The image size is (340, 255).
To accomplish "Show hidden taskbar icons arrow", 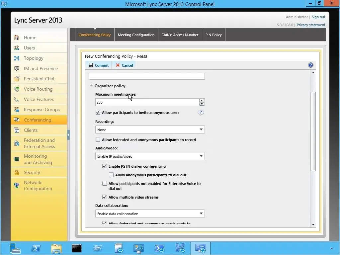I will click(331, 248).
